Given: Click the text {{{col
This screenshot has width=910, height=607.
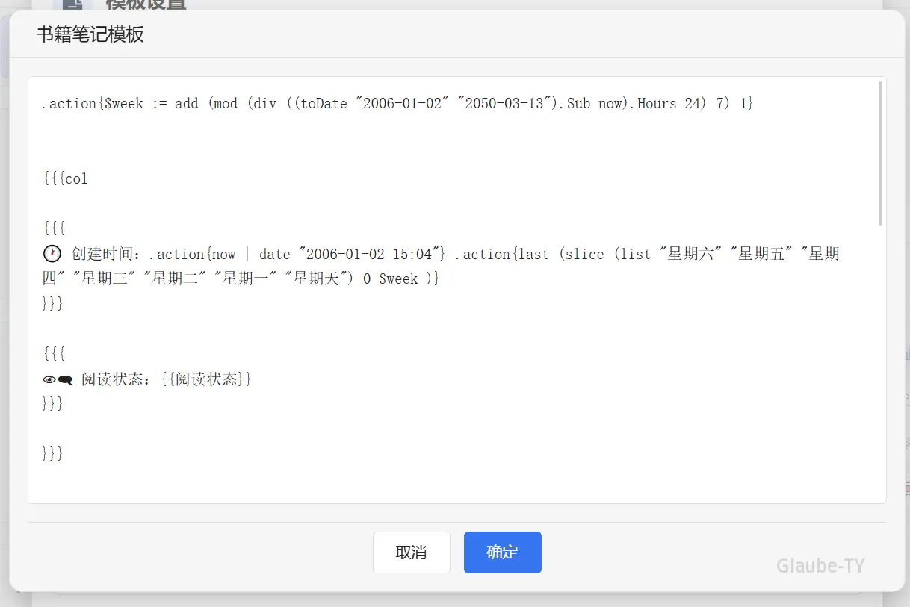Looking at the screenshot, I should [66, 179].
